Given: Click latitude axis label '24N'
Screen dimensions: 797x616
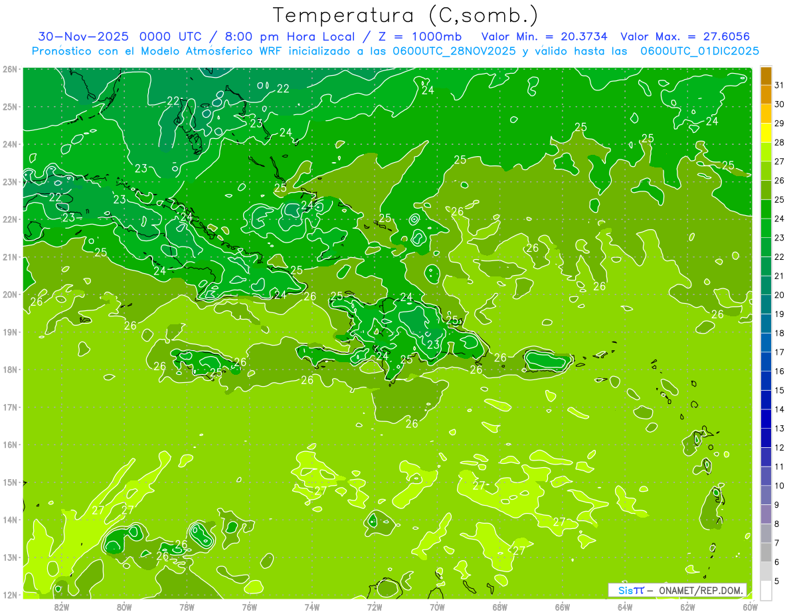Looking at the screenshot, I should pos(10,144).
